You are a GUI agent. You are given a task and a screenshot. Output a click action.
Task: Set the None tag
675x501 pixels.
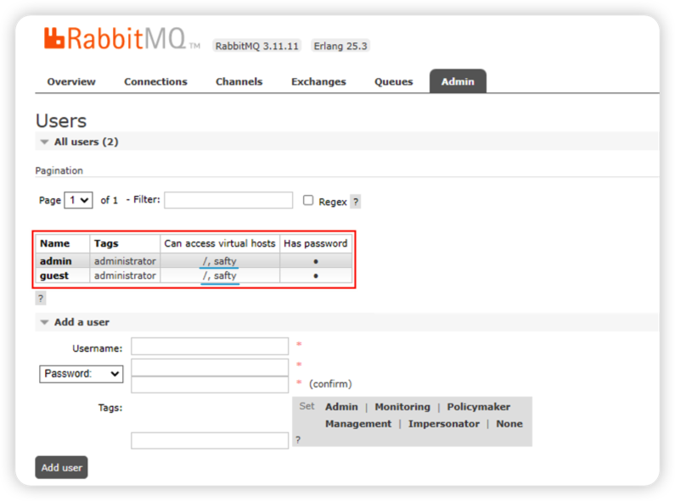coord(509,424)
